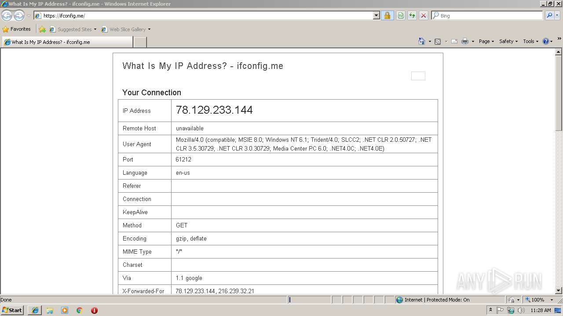Click the network status tray icon

(511, 310)
